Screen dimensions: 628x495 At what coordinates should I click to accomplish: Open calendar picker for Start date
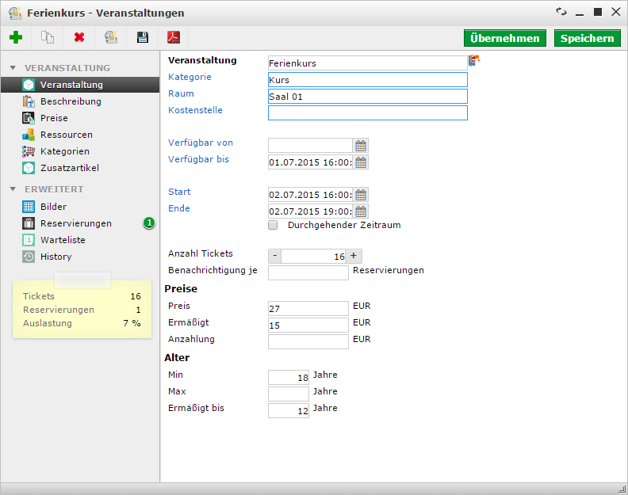click(x=361, y=195)
